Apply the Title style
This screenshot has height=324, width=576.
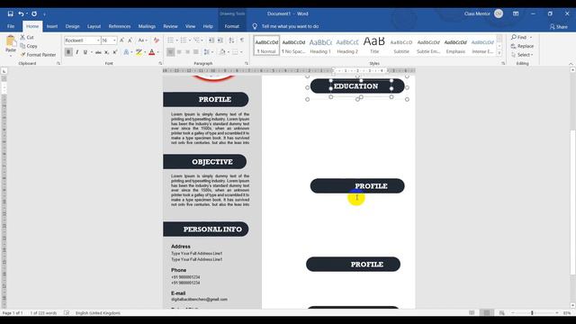coord(374,46)
